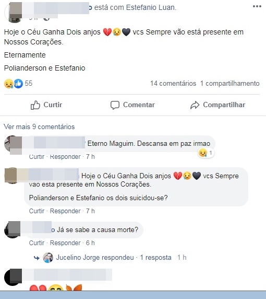Click Jucelino Jorge's small avatar thumbnail
266x299 pixels.
pos(48,258)
